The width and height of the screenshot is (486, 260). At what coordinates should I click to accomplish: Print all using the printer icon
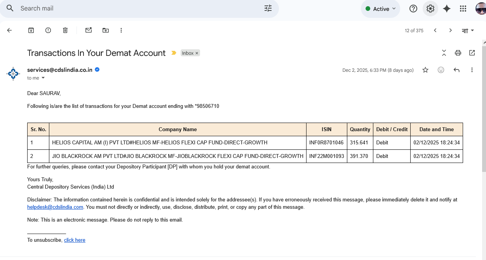(x=458, y=53)
